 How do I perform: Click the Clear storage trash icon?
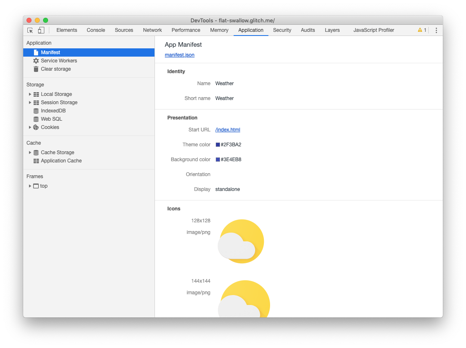point(36,69)
